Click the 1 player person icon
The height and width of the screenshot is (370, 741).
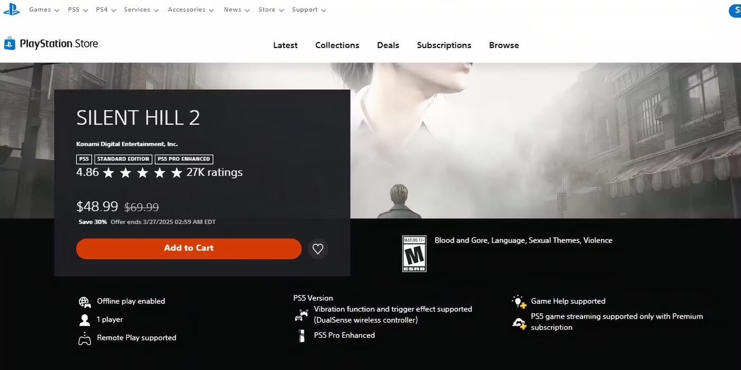pos(85,320)
